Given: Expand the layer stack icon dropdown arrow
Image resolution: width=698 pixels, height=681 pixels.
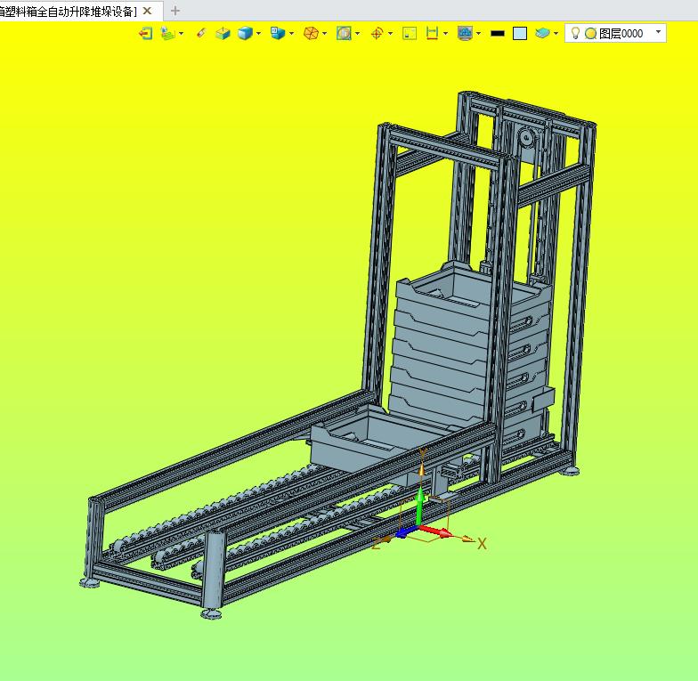Looking at the screenshot, I should [x=556, y=34].
